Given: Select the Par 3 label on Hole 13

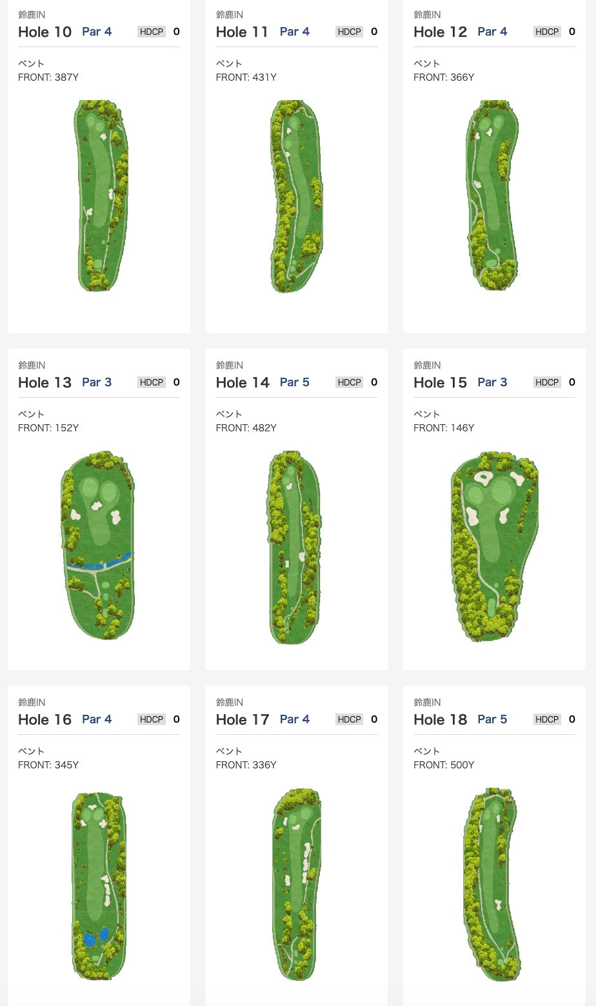Looking at the screenshot, I should (x=97, y=382).
